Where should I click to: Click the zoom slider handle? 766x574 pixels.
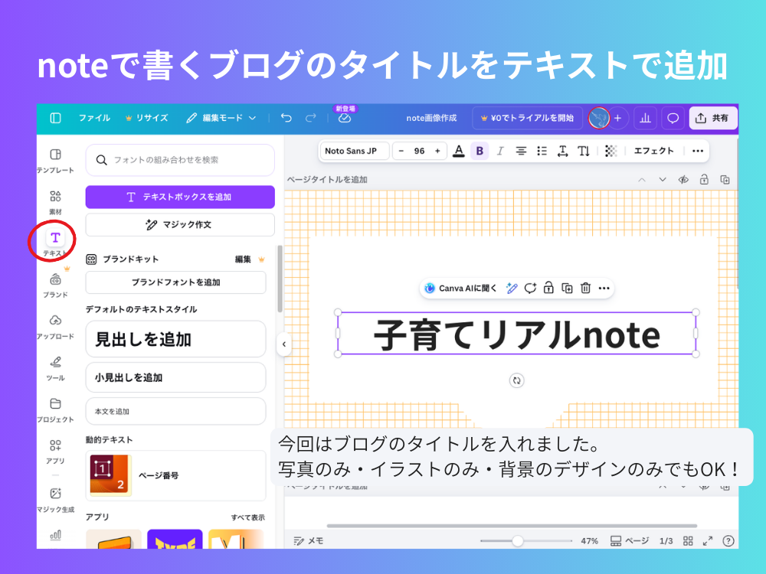(518, 541)
